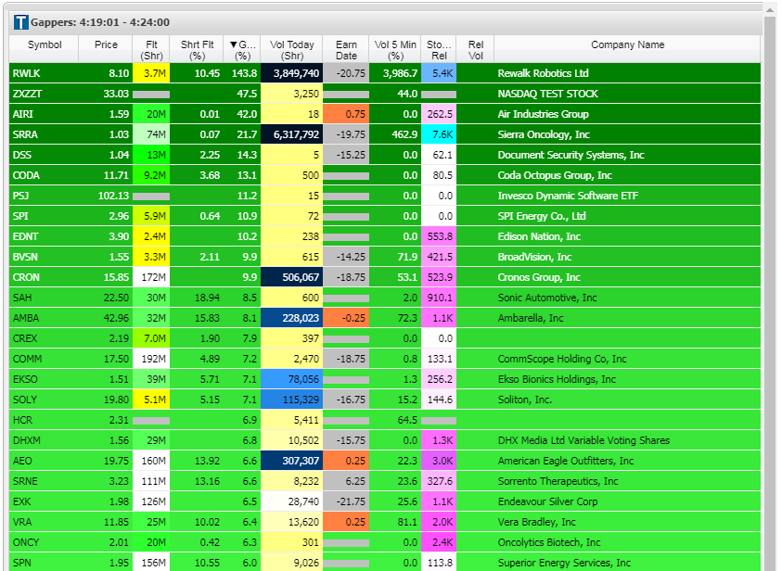
Task: Sort by the Vol Today (Shr) header
Action: 292,49
